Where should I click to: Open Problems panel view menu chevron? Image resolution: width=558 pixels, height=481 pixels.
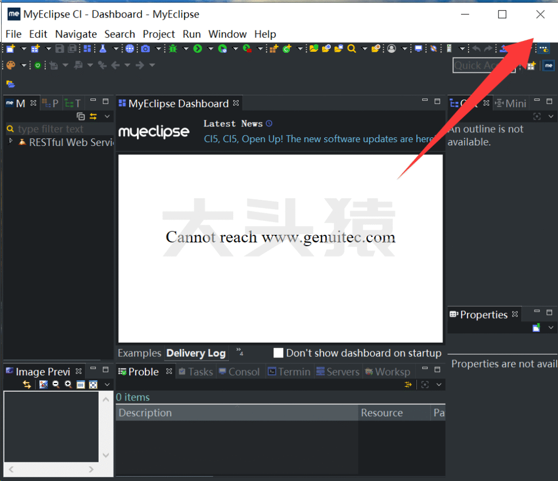(x=439, y=385)
